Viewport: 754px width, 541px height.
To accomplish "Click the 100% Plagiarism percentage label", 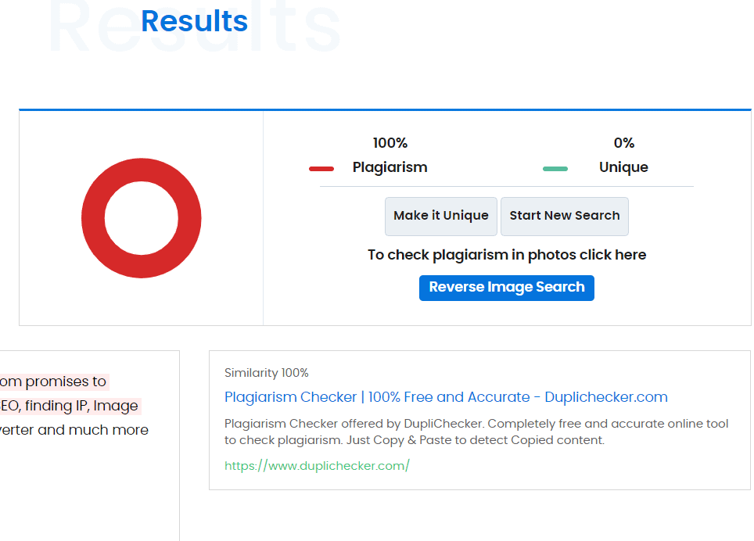I will pyautogui.click(x=390, y=143).
